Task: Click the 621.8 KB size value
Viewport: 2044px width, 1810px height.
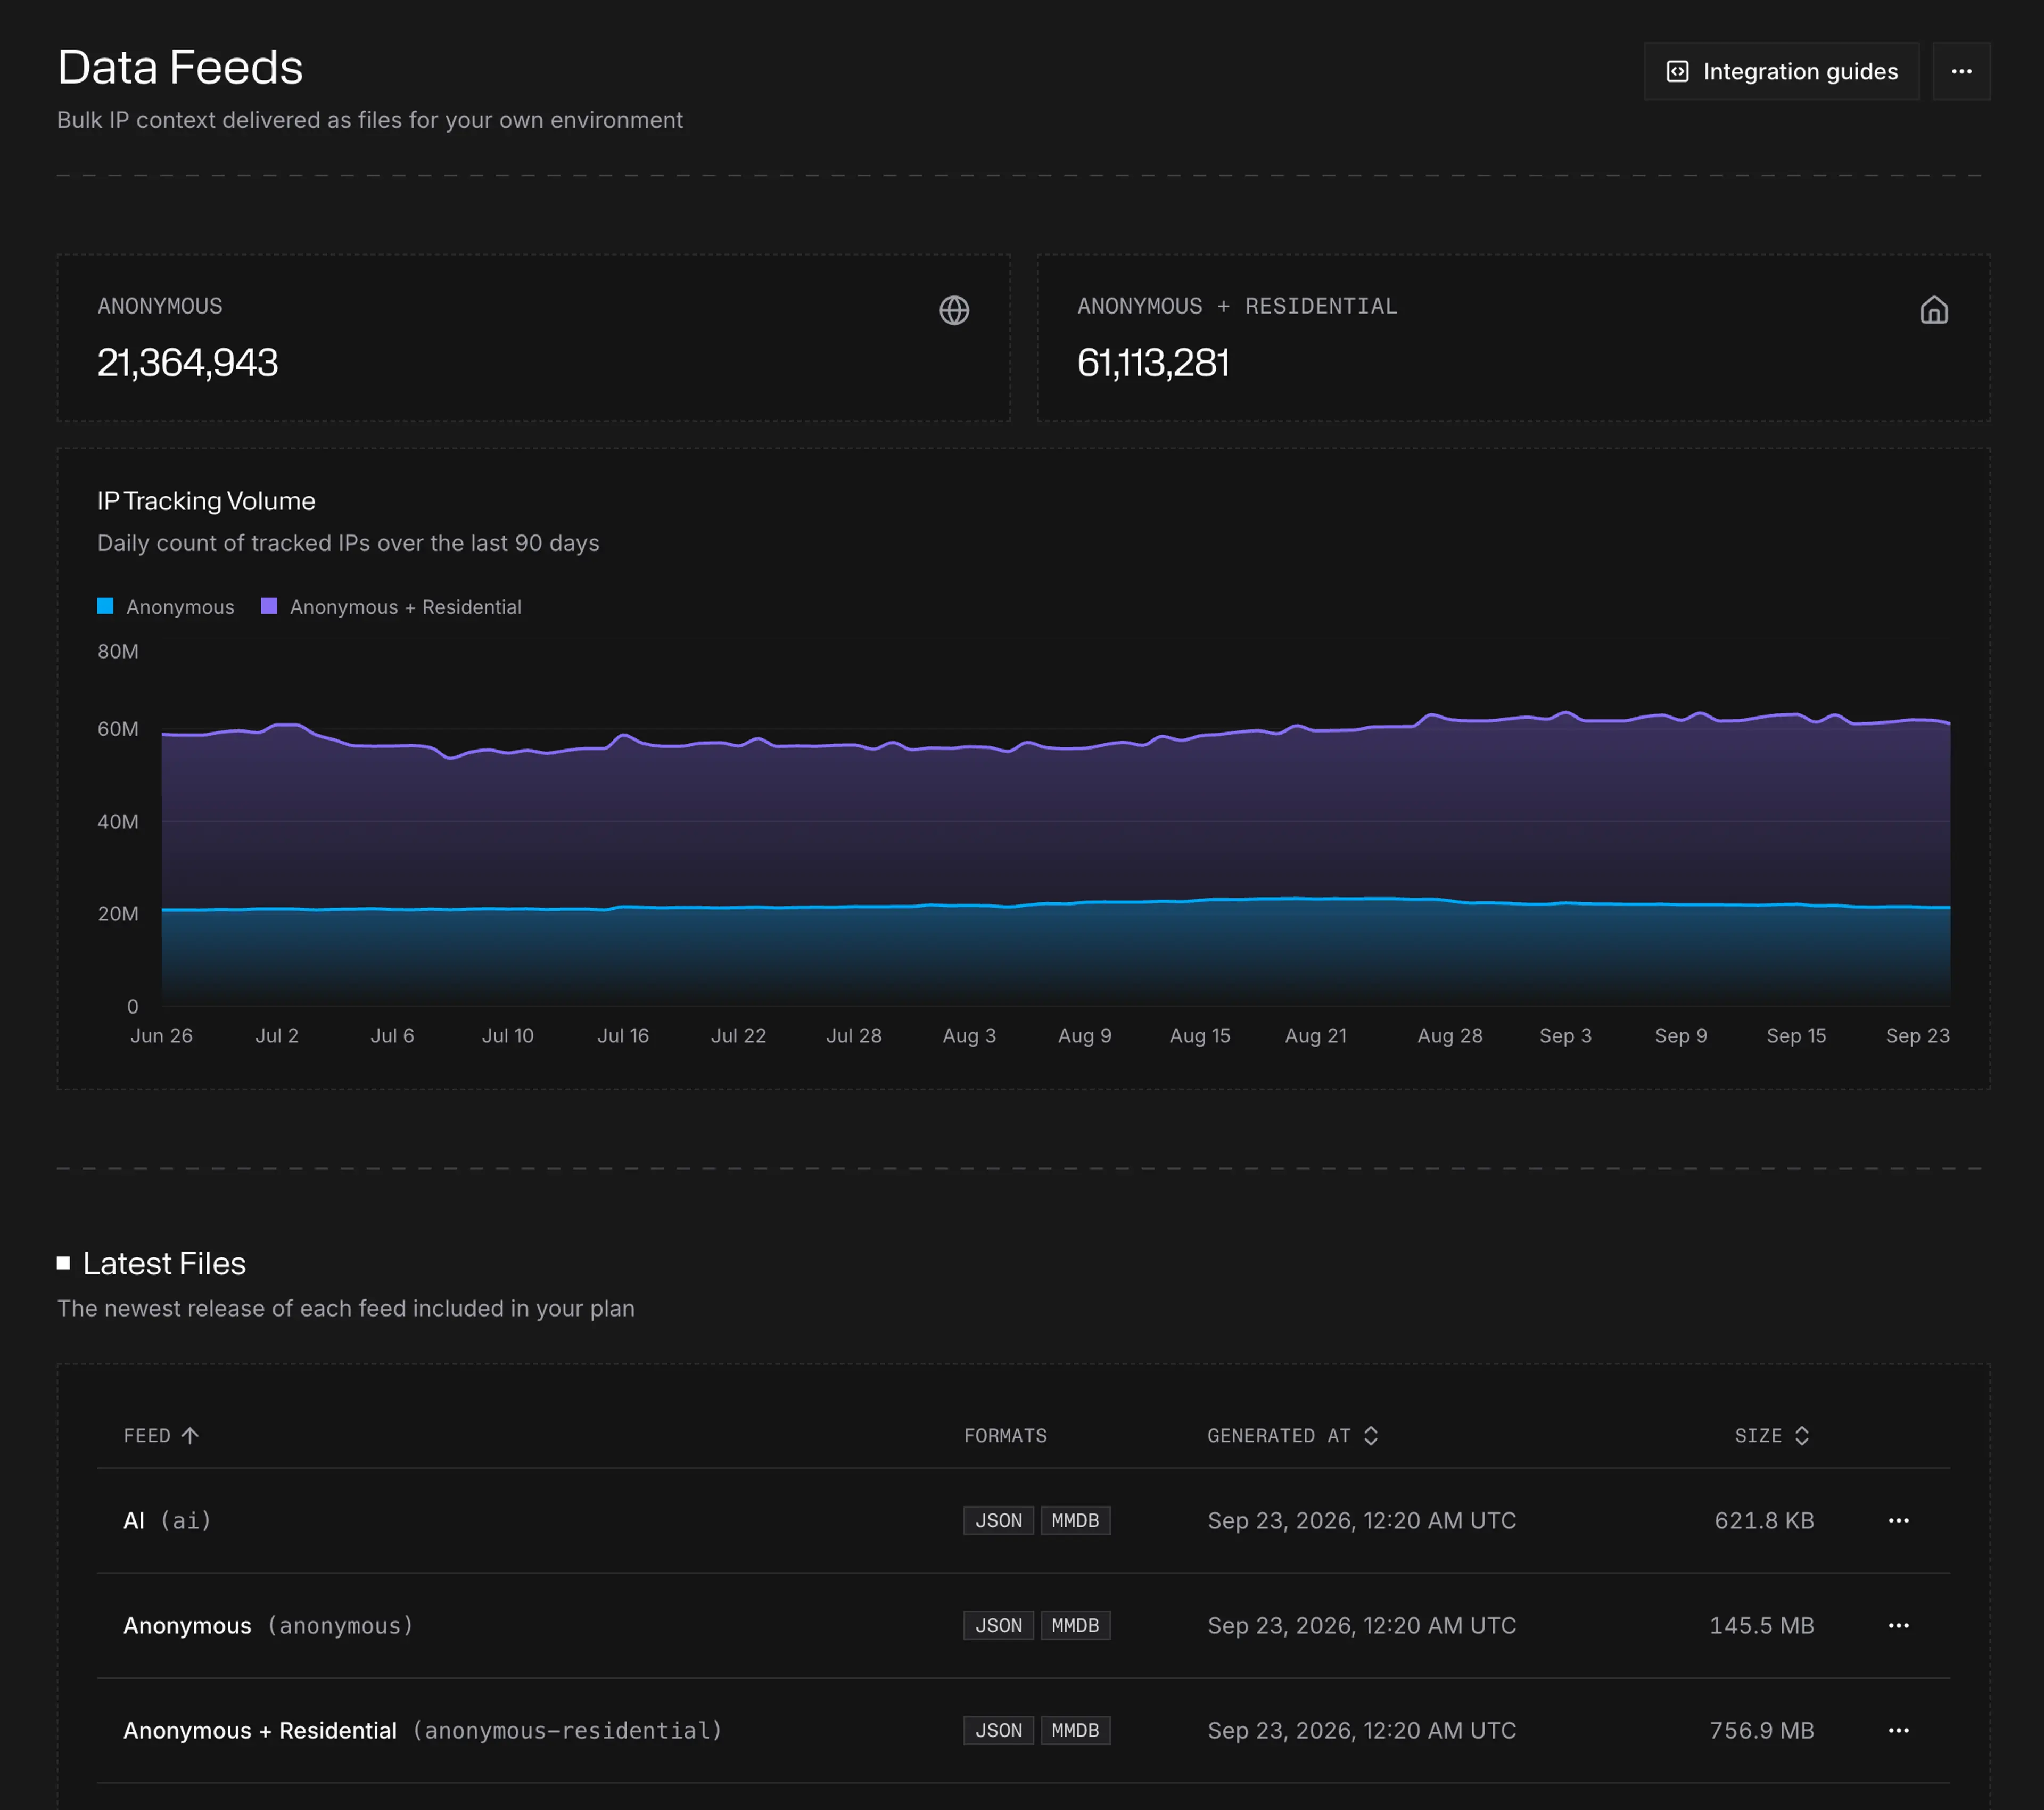Action: [1764, 1520]
